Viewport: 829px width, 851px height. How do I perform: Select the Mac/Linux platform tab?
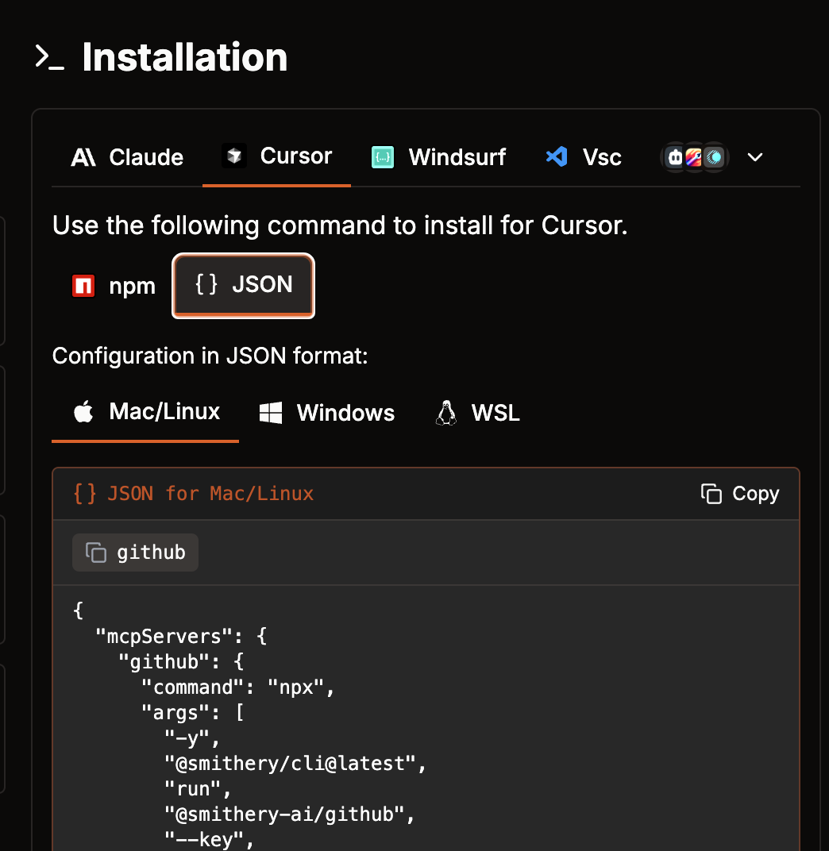coord(145,412)
